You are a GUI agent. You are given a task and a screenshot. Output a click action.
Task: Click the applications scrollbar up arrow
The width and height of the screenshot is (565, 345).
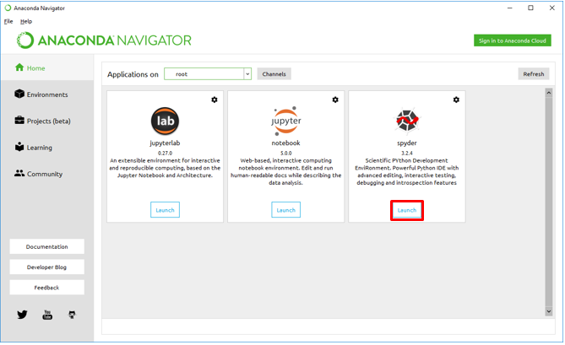549,93
